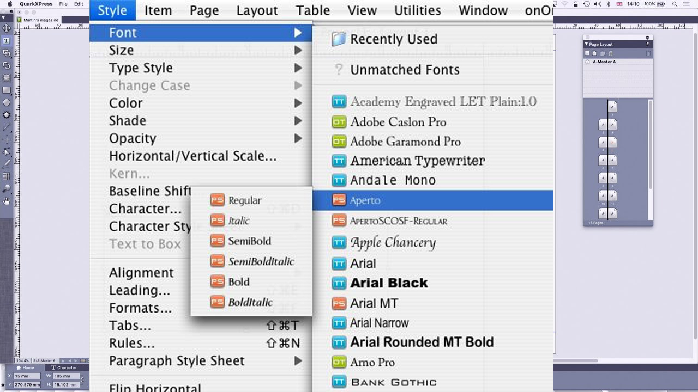Click the W width field
The image size is (698, 392).
coord(67,376)
